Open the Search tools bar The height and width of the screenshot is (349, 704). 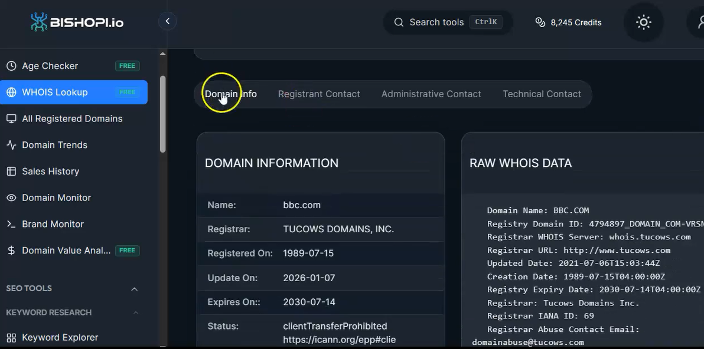pos(447,22)
